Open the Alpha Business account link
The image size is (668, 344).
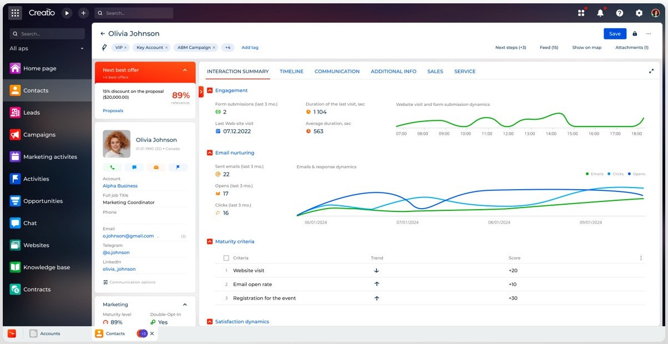click(x=120, y=186)
